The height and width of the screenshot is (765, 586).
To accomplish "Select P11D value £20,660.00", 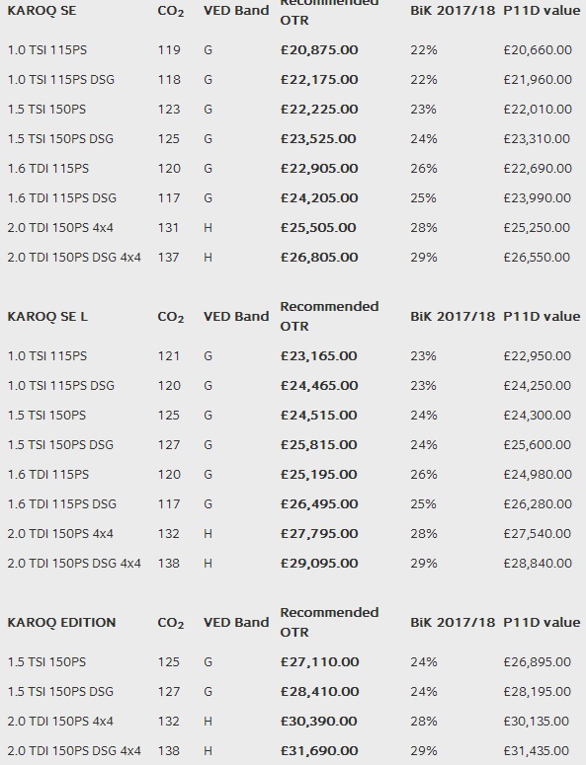I will (538, 49).
